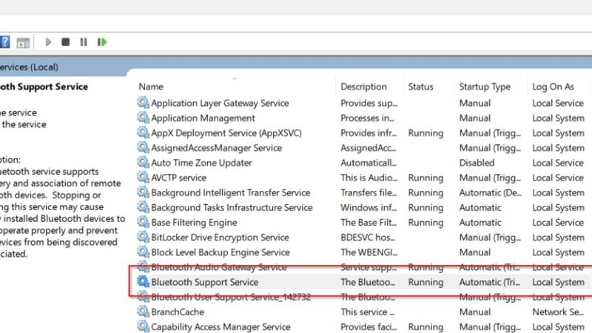Click the gear icon for Auto Time Zone Updater
Image resolution: width=592 pixels, height=333 pixels.
click(143, 162)
